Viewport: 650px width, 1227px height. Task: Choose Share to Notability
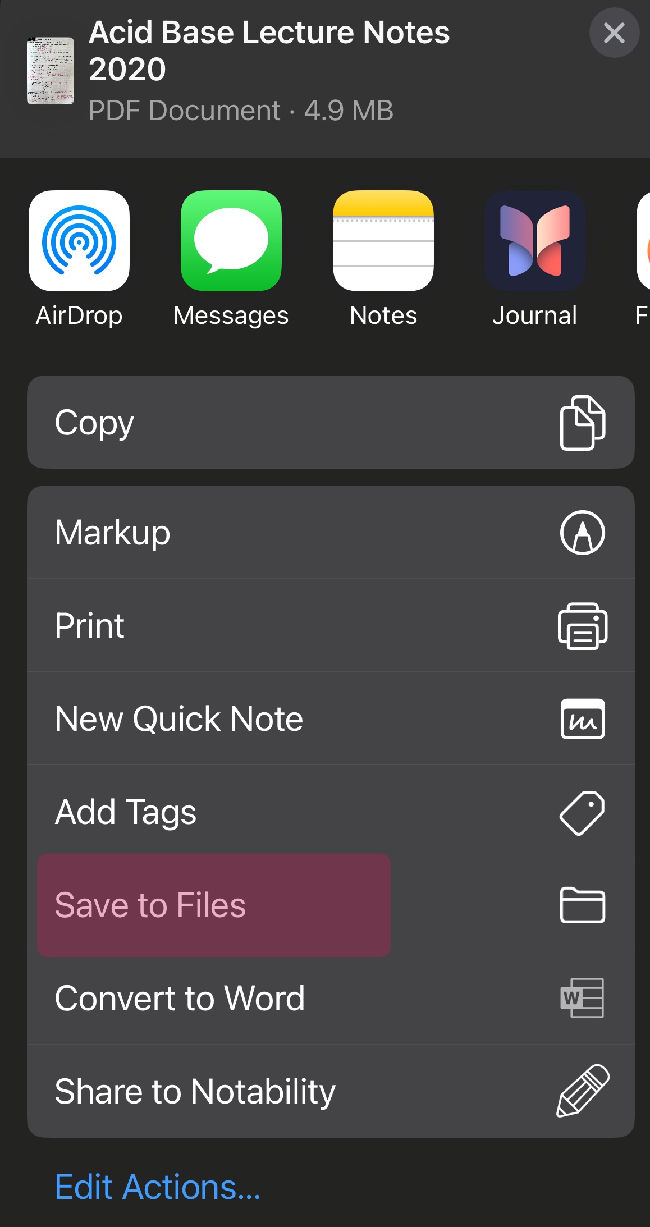[331, 1091]
